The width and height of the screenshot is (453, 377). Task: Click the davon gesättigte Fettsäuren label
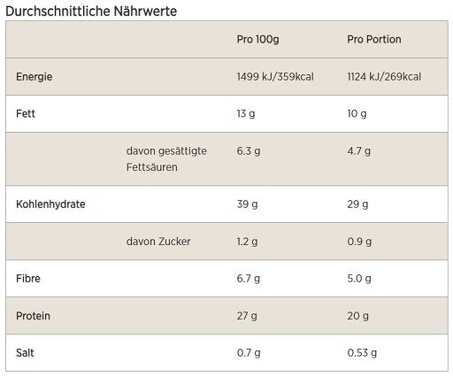click(166, 159)
